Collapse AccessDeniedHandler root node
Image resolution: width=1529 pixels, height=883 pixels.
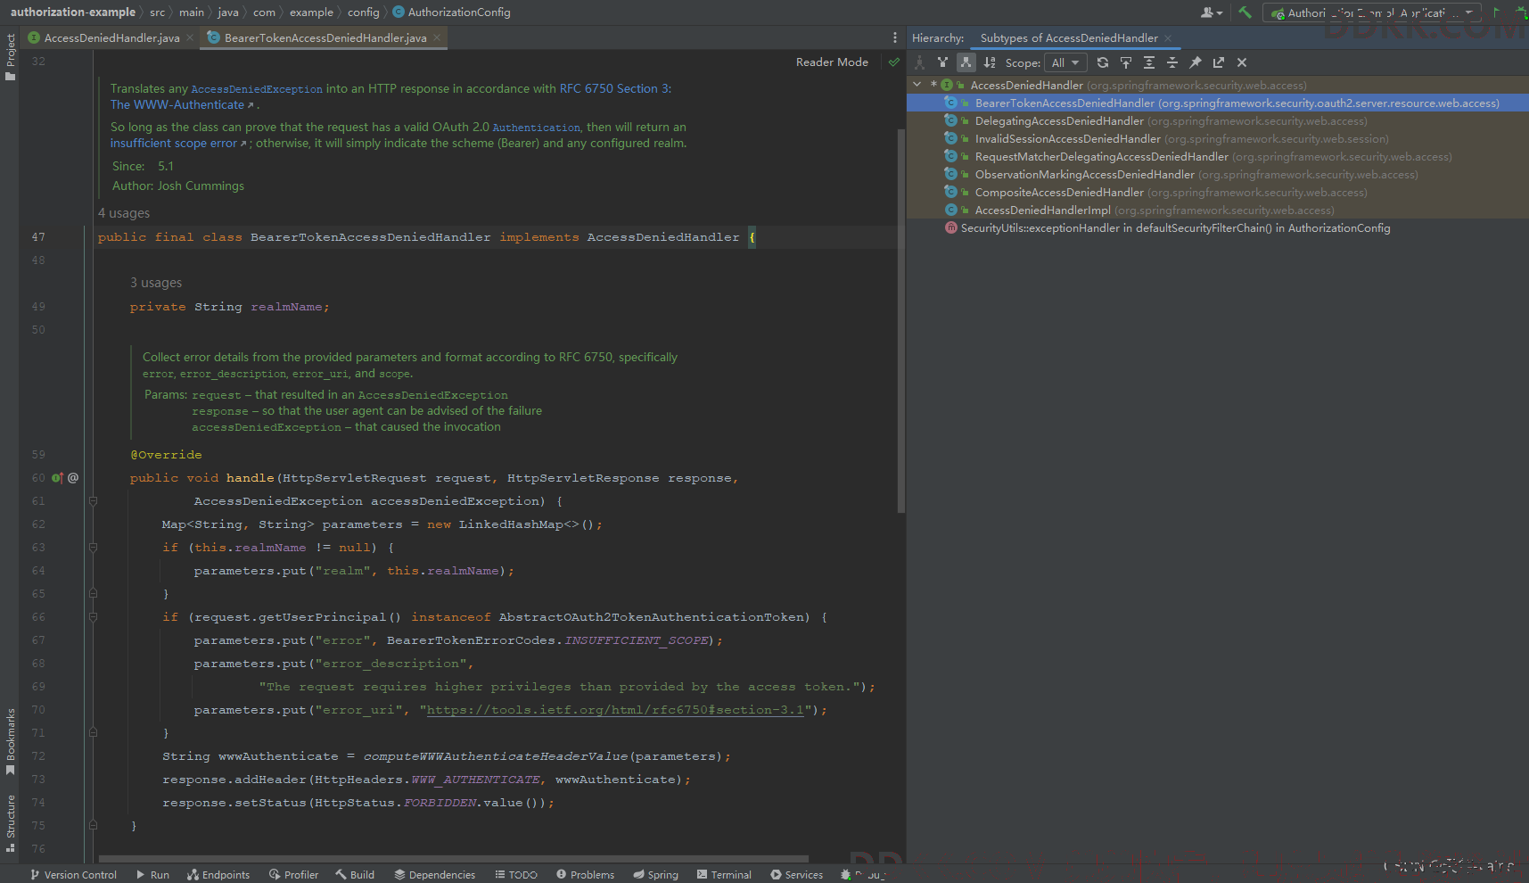click(917, 85)
